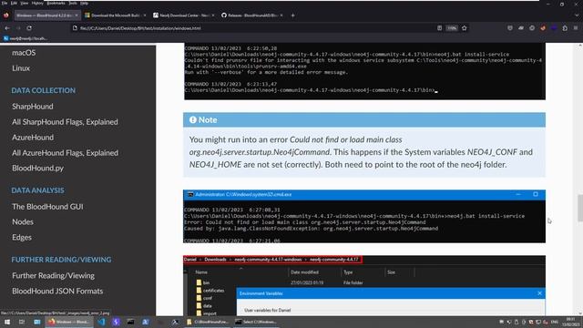Open the Edges sidebar link
583x328 pixels.
22,237
